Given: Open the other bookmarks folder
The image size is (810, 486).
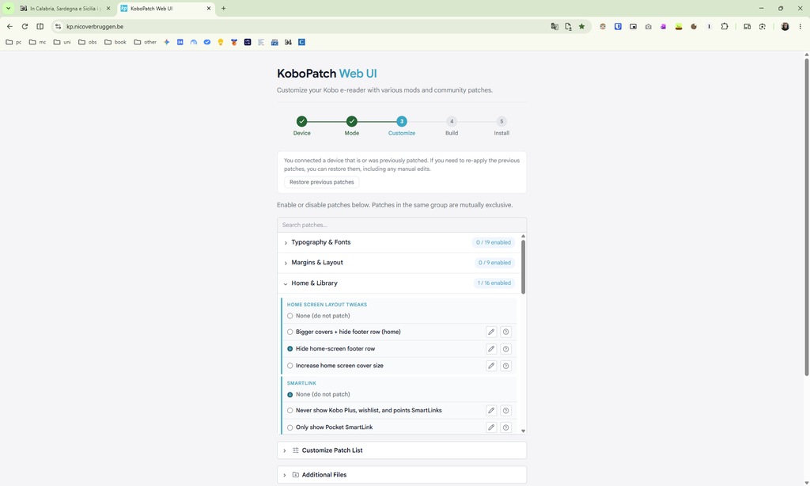Looking at the screenshot, I should tap(146, 42).
